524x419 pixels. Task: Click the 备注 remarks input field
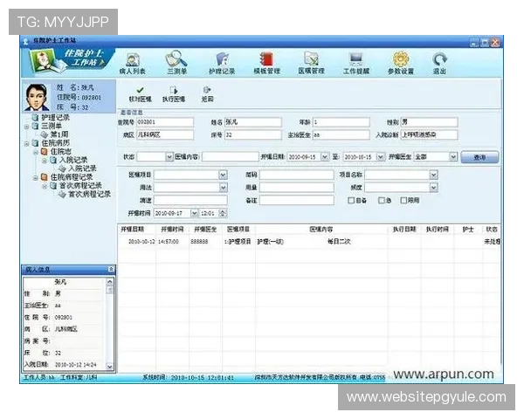tap(297, 200)
